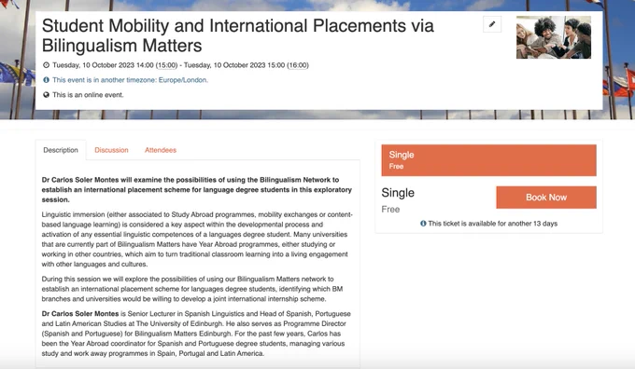Open the Description tab
Screen dimensions: 635x369
[x=61, y=150]
